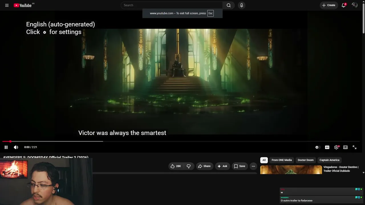
Task: Click the Esc key hint in fullscreen notice
Action: coord(210,13)
